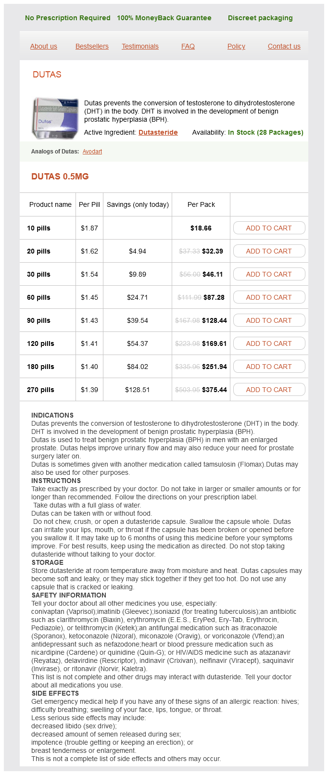The height and width of the screenshot is (775, 328).
Task: Add 60 pills pack to cart
Action: coord(269,297)
